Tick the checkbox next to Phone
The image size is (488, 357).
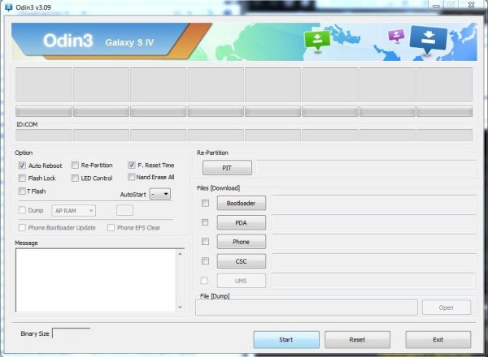pos(206,242)
